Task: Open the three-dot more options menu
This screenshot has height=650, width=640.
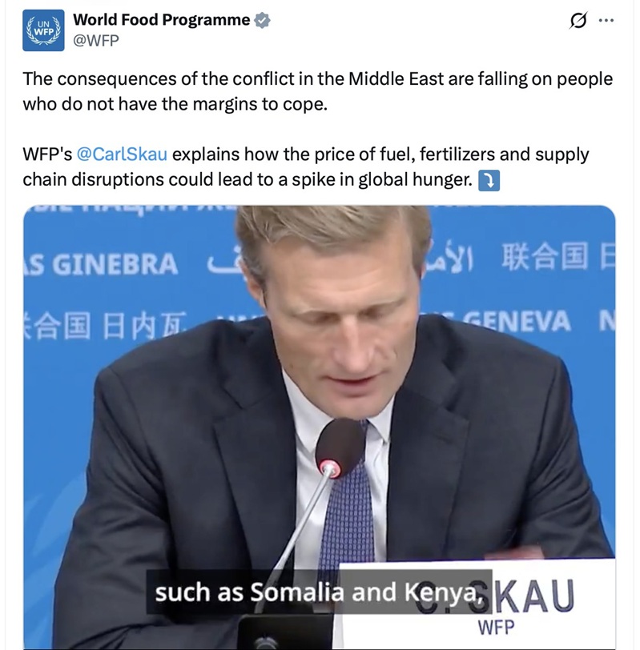Action: coord(606,20)
